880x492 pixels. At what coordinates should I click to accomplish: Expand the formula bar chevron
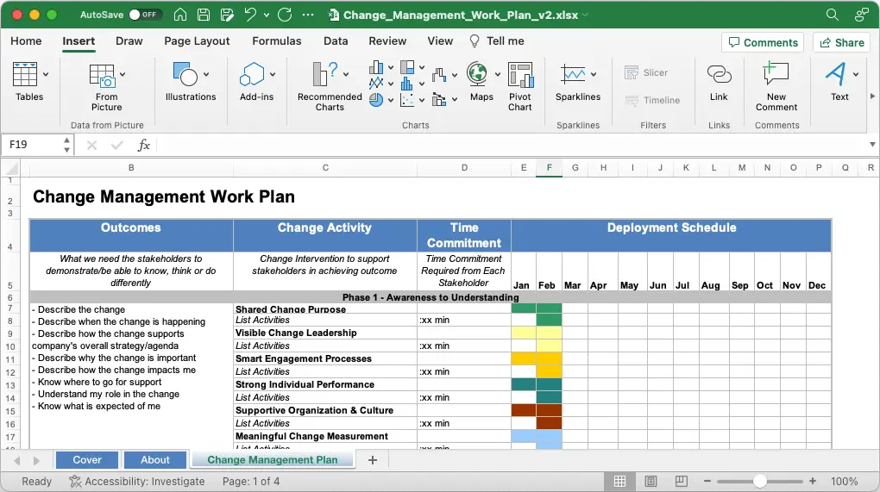click(x=872, y=145)
